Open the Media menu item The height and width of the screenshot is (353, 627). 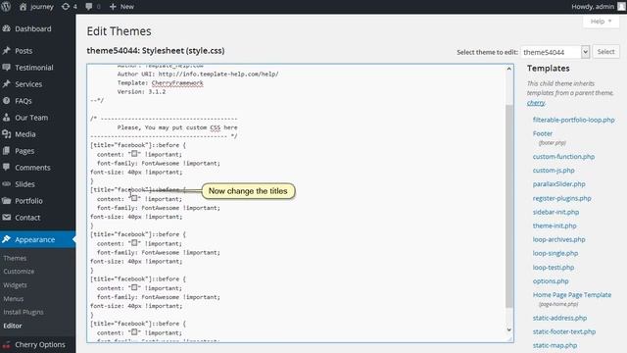25,134
